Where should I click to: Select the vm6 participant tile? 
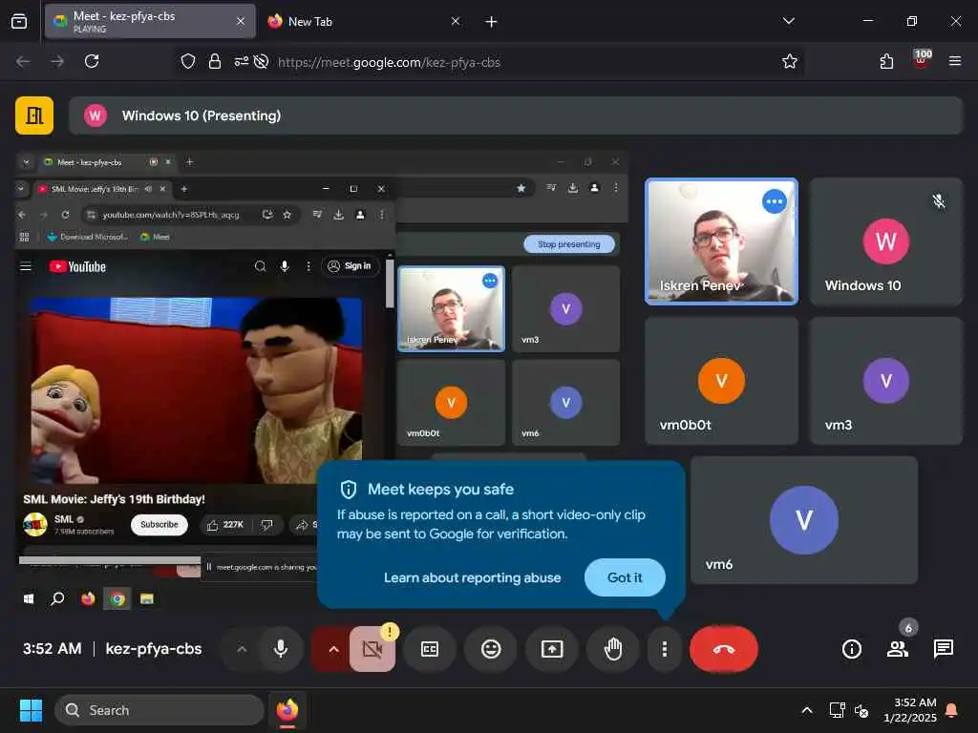point(804,520)
